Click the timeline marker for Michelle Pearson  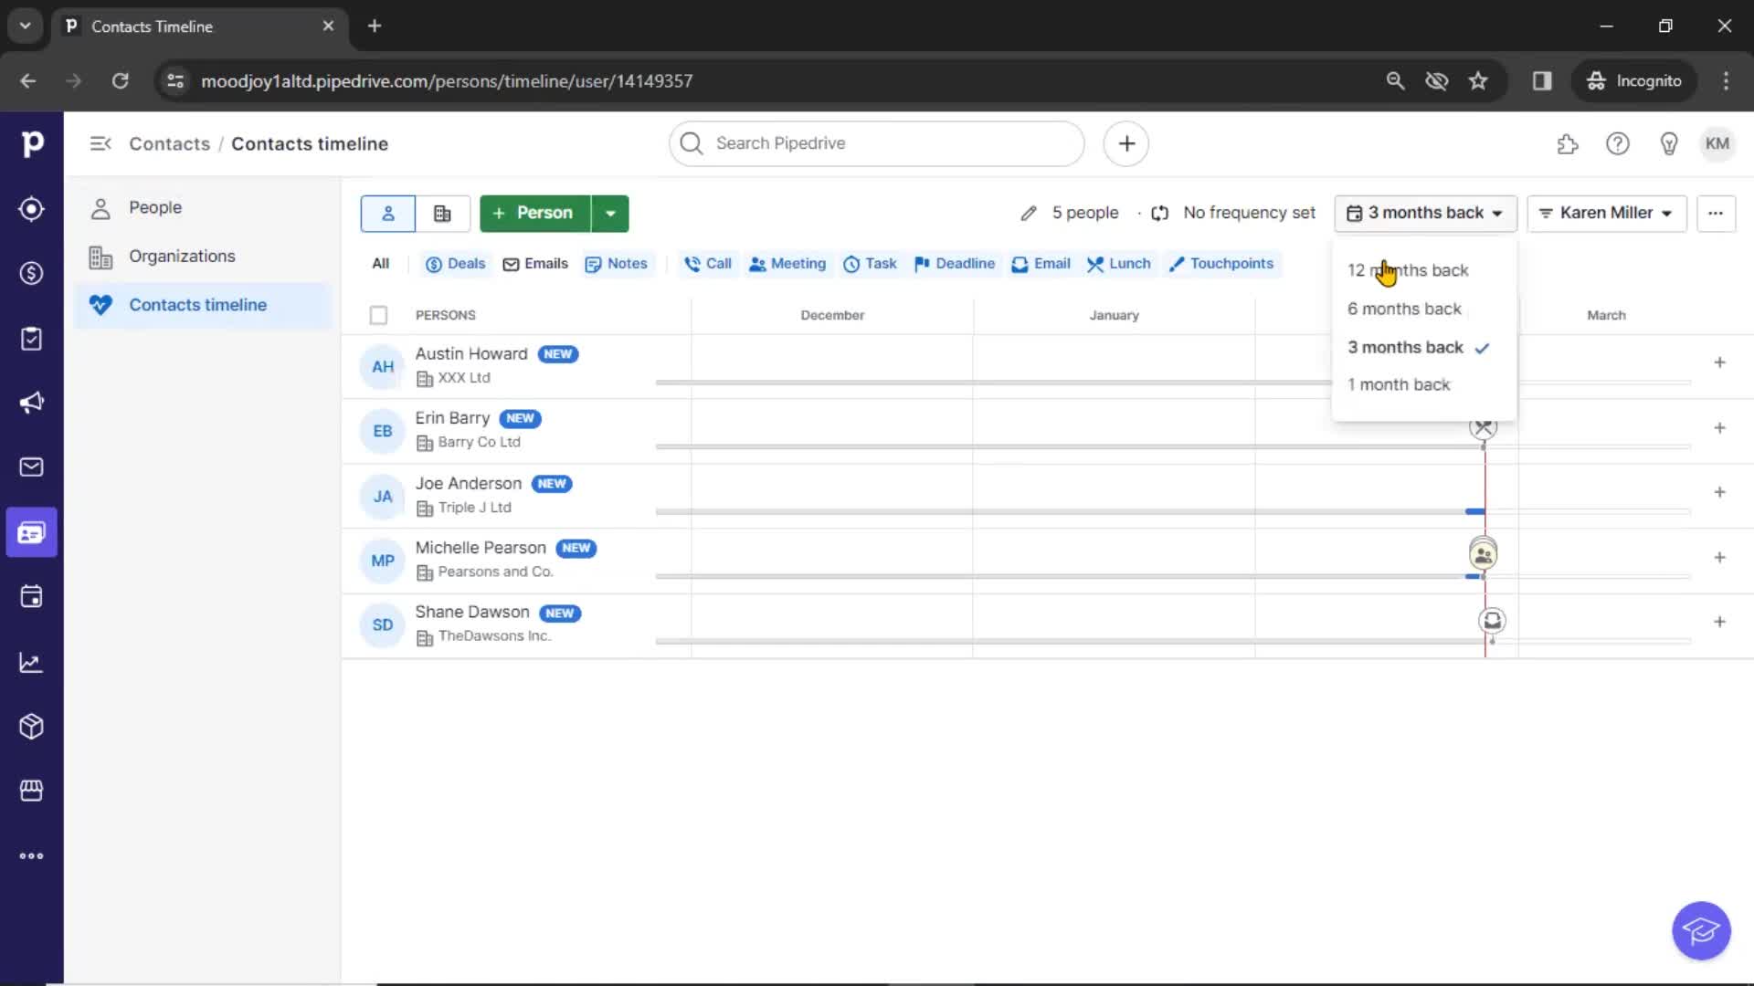click(1483, 555)
